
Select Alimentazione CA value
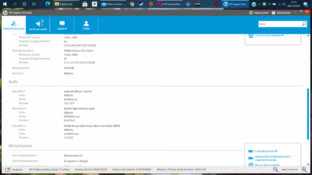pyautogui.click(x=73, y=156)
